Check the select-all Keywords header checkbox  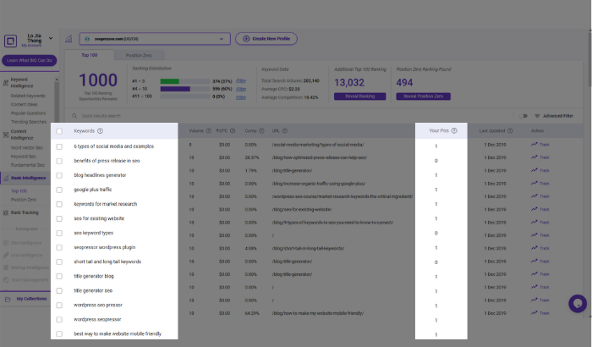[x=59, y=131]
